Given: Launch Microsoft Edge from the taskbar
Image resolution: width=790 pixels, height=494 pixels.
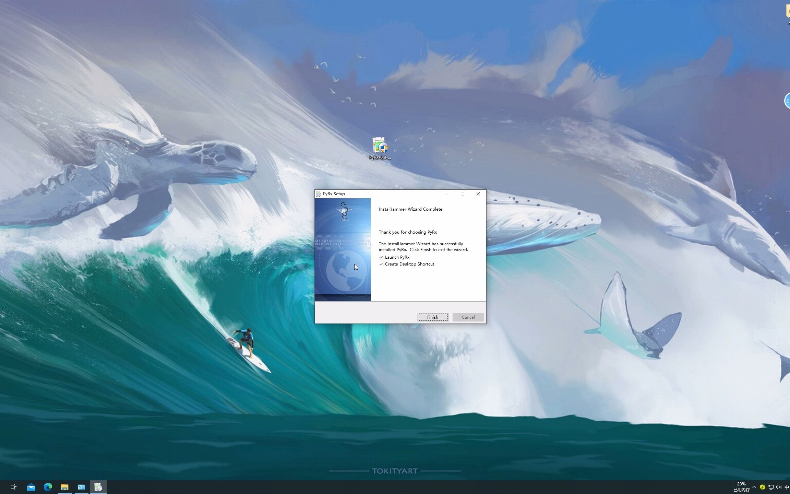Looking at the screenshot, I should click(x=48, y=487).
